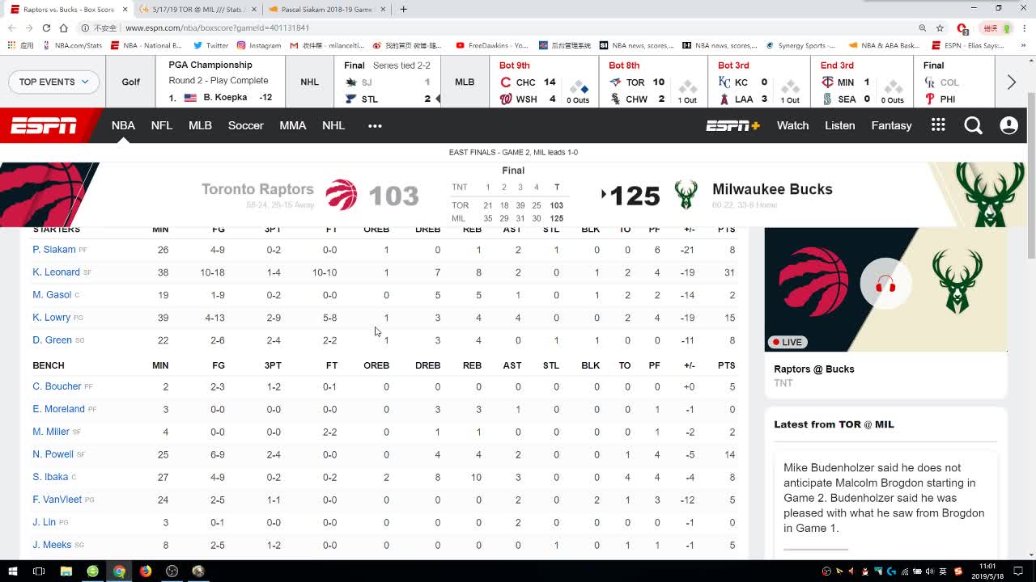
Task: Click the headphones listen icon on the live card
Action: pyautogui.click(x=885, y=285)
